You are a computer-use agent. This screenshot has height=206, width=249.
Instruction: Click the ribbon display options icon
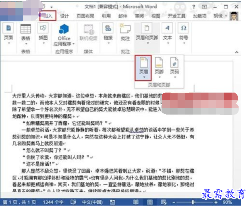coord(204,7)
